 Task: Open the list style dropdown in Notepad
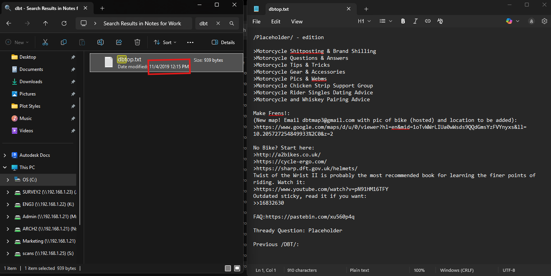point(386,21)
